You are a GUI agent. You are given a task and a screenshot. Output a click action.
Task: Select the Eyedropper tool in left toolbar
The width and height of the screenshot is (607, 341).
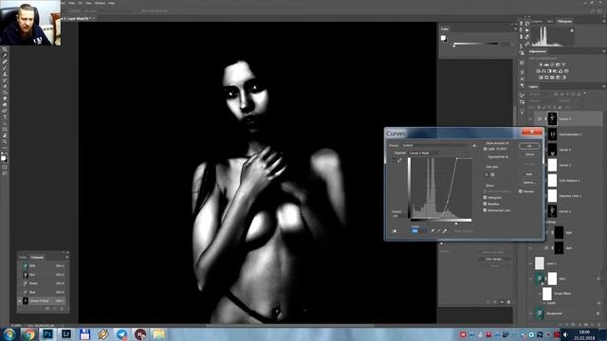coord(5,56)
